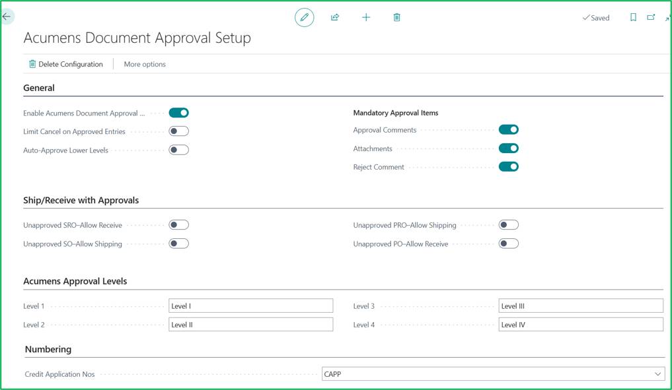Click the Credit Application Nos label

(59, 374)
